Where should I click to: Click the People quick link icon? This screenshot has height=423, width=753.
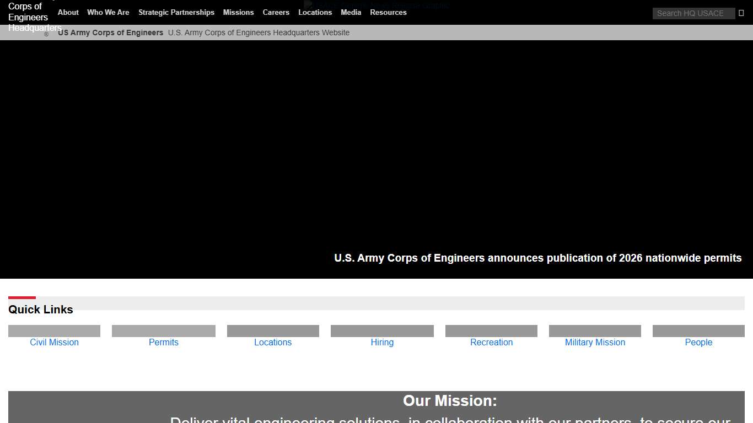[698, 330]
